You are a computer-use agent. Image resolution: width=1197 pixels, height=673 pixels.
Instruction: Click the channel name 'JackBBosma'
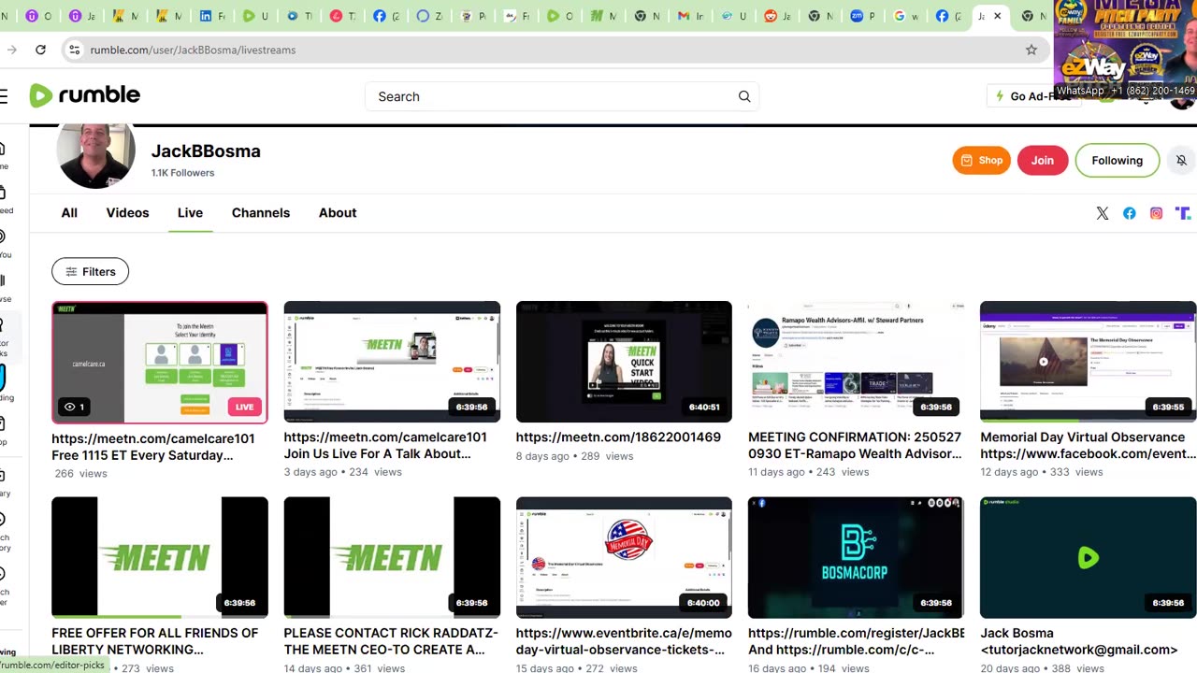tap(206, 151)
